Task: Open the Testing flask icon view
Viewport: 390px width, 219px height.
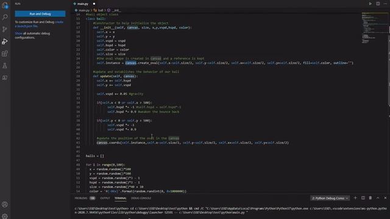Action: (x=5, y=66)
